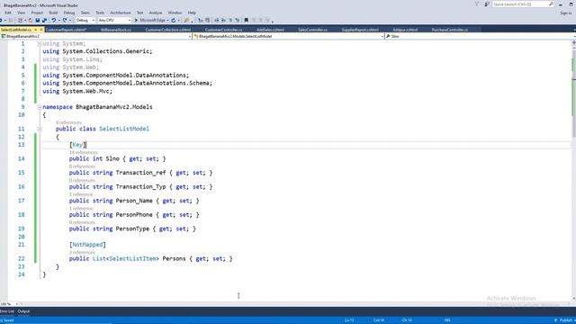Screen dimensions: 576x324
Task: Click the browser Refresh icon in toolbar
Action: tap(174, 20)
